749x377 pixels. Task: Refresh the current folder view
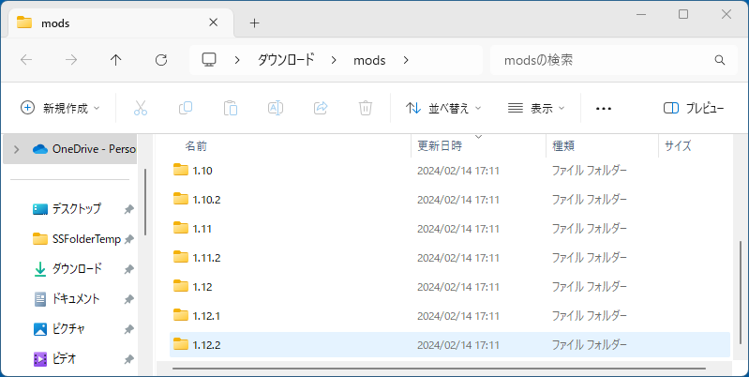[x=161, y=60]
